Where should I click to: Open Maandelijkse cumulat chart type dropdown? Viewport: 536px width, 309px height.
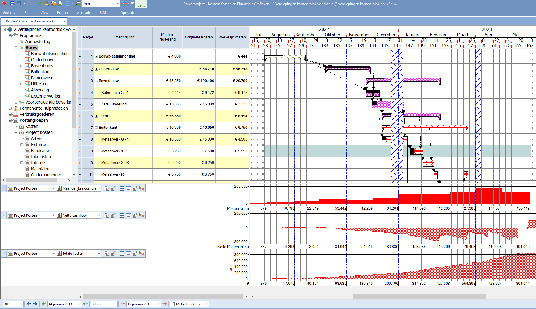click(x=99, y=188)
